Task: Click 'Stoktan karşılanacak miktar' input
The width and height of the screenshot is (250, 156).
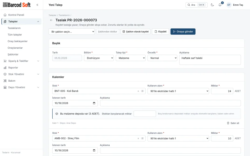Action: [145, 114]
